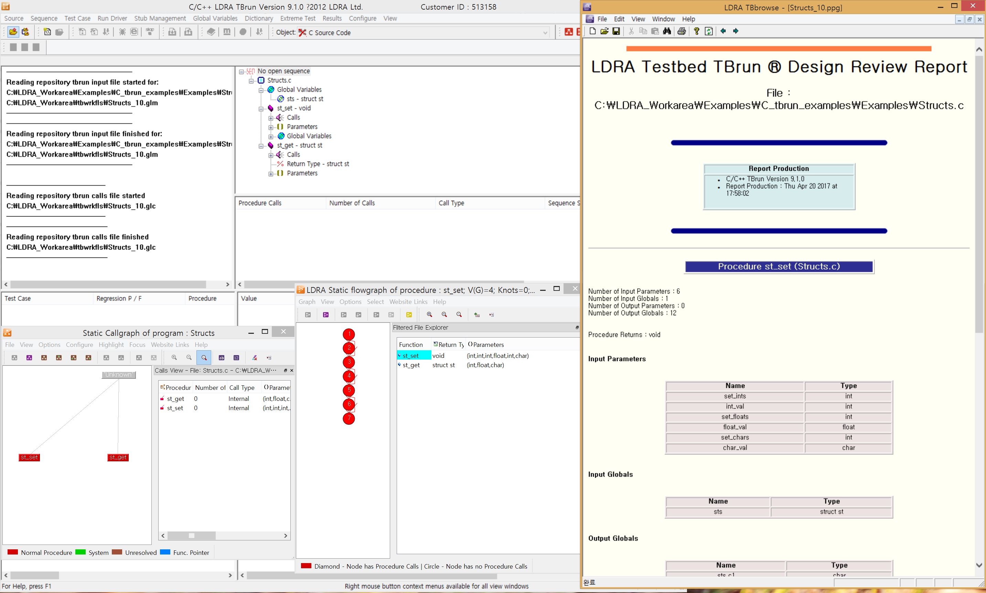986x593 pixels.
Task: Click Calls View horizontal scrollbar right arrow
Action: 286,536
